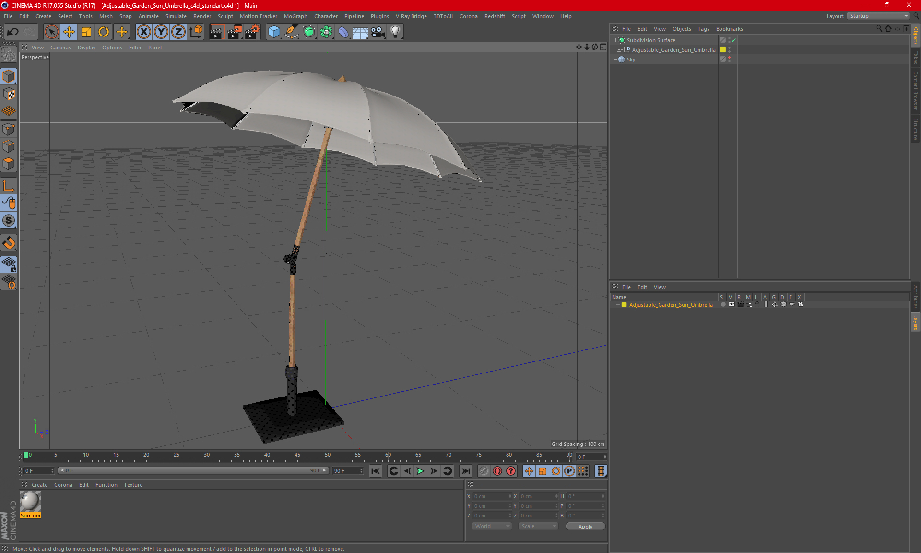Click the Locked Workplane grid icon
This screenshot has width=921, height=553.
[x=9, y=264]
